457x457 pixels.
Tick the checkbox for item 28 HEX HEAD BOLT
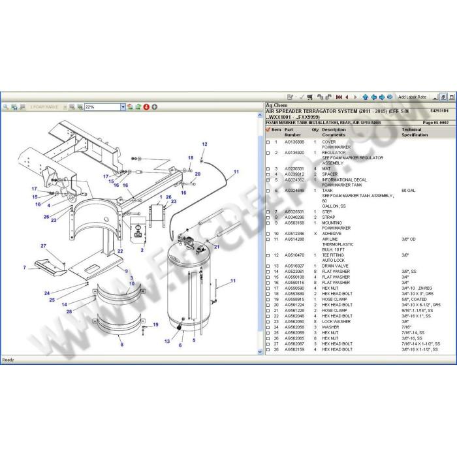[x=268, y=349]
